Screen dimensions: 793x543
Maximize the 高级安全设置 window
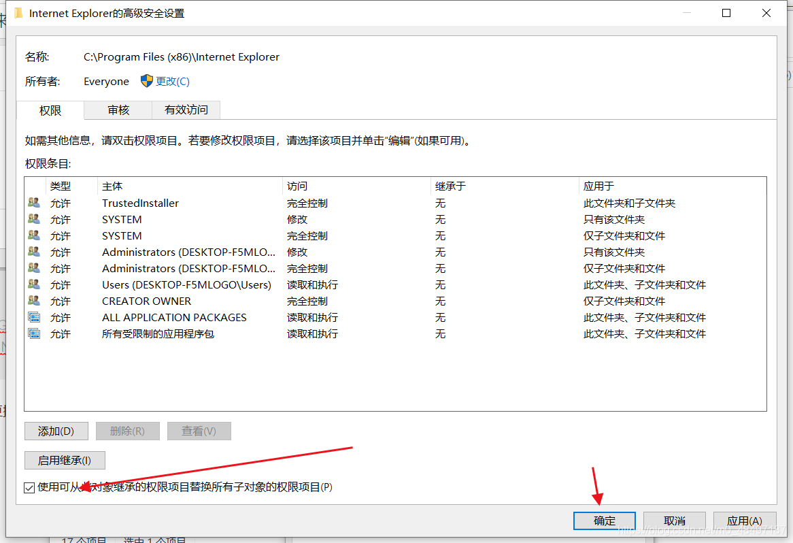726,13
